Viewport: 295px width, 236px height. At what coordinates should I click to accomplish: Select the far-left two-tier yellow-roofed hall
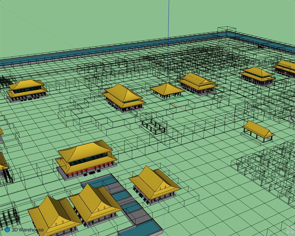click(27, 89)
